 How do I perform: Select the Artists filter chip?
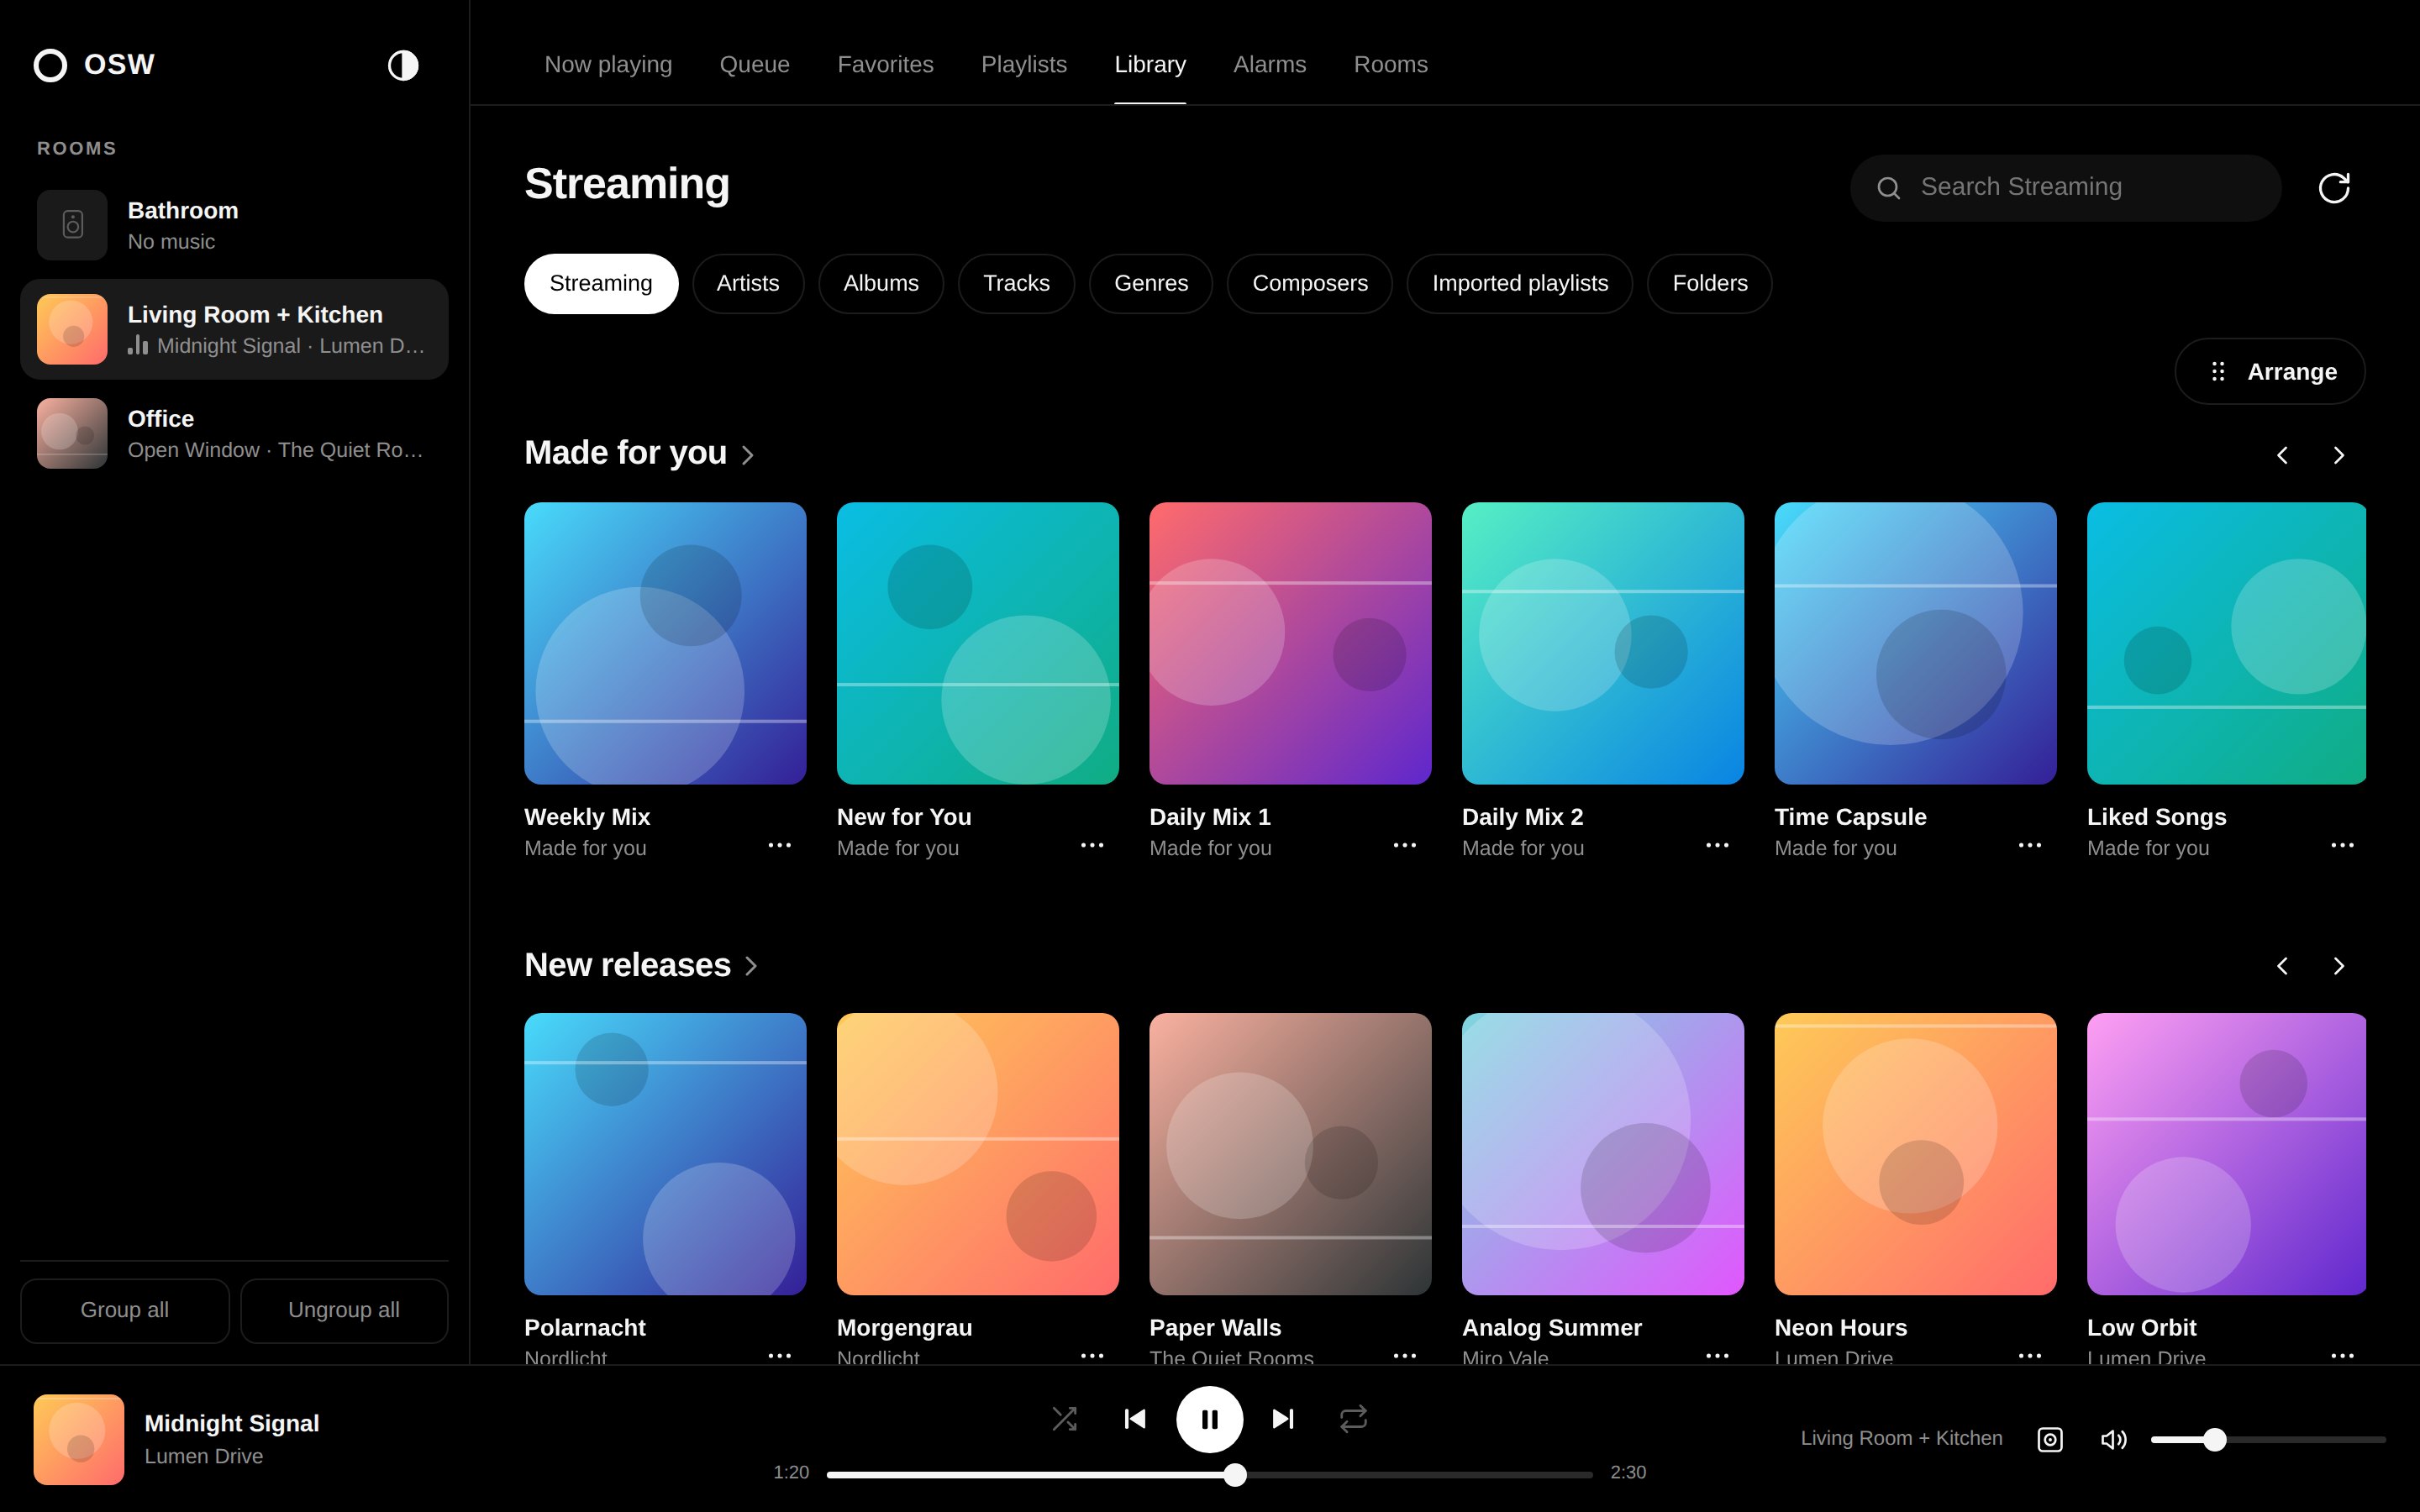click(x=748, y=284)
